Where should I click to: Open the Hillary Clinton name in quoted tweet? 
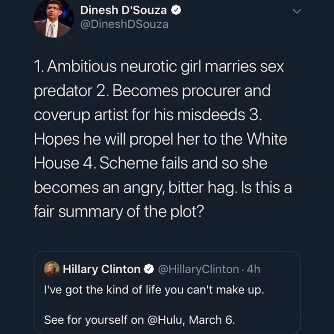(101, 269)
